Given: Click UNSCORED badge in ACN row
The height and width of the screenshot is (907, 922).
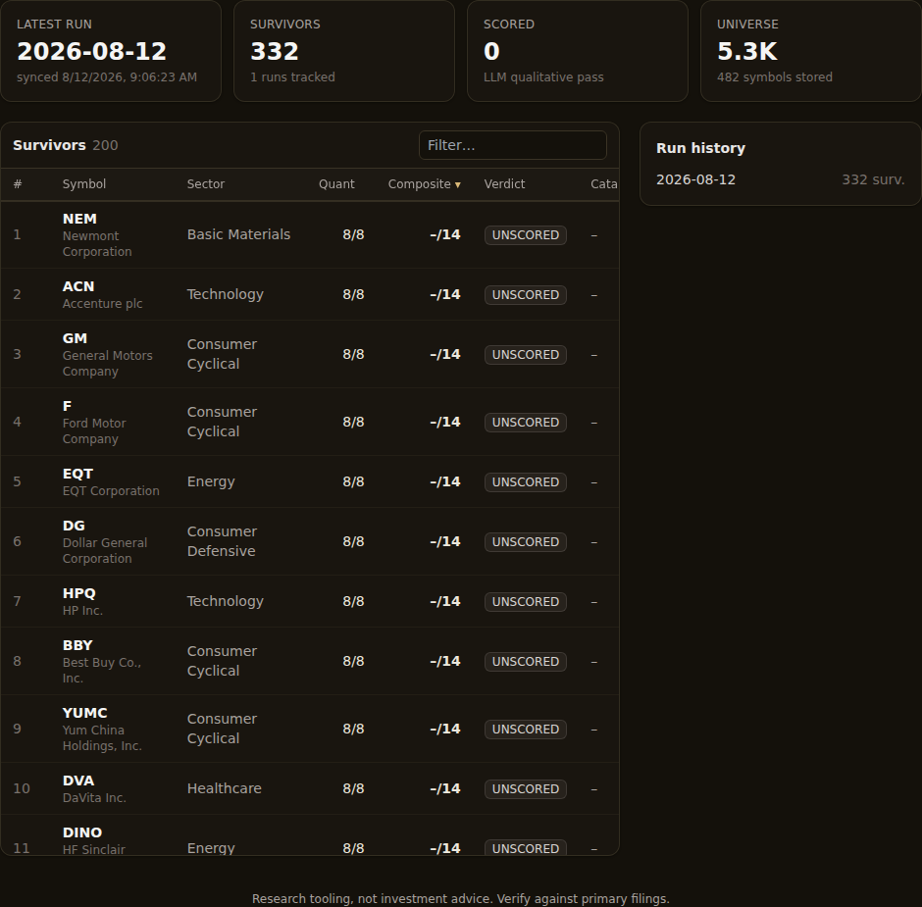Looking at the screenshot, I should pyautogui.click(x=525, y=295).
